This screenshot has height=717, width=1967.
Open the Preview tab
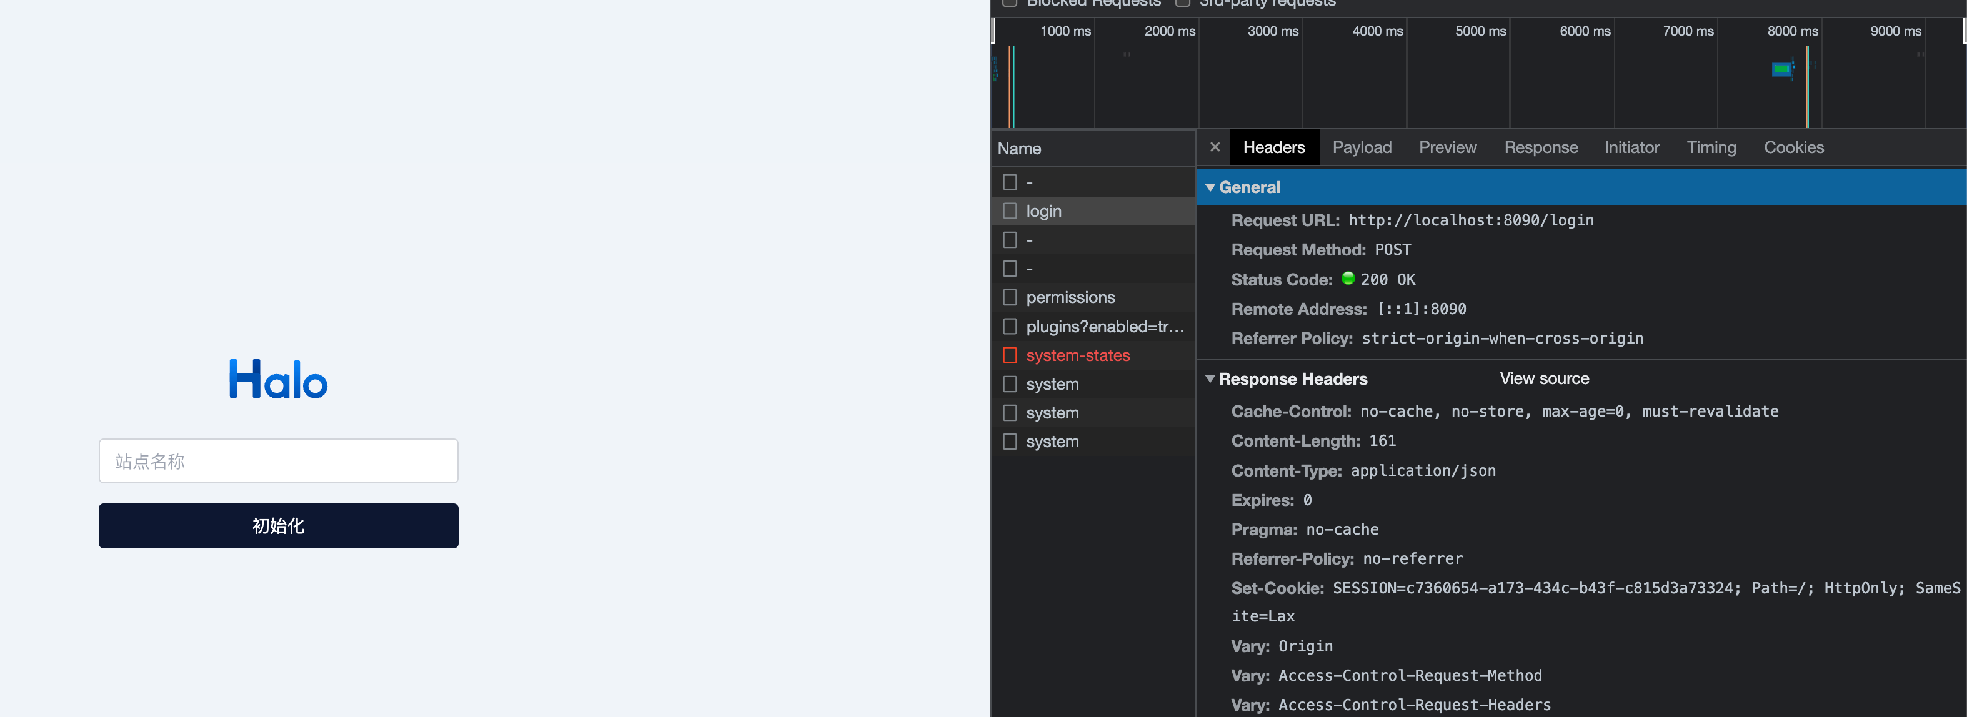1448,147
